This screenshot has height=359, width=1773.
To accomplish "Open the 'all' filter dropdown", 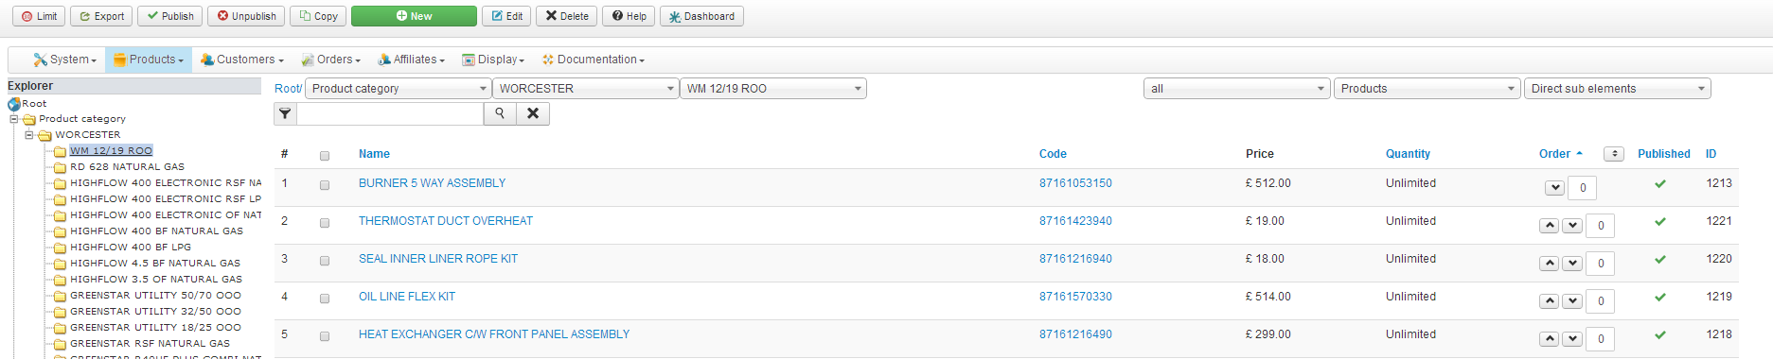I will click(1237, 89).
